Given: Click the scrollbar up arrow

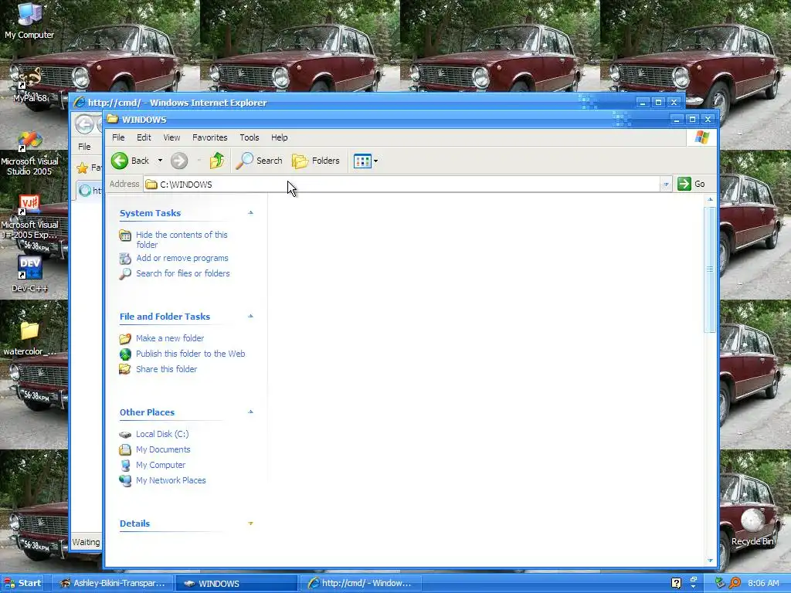Looking at the screenshot, I should pyautogui.click(x=710, y=200).
